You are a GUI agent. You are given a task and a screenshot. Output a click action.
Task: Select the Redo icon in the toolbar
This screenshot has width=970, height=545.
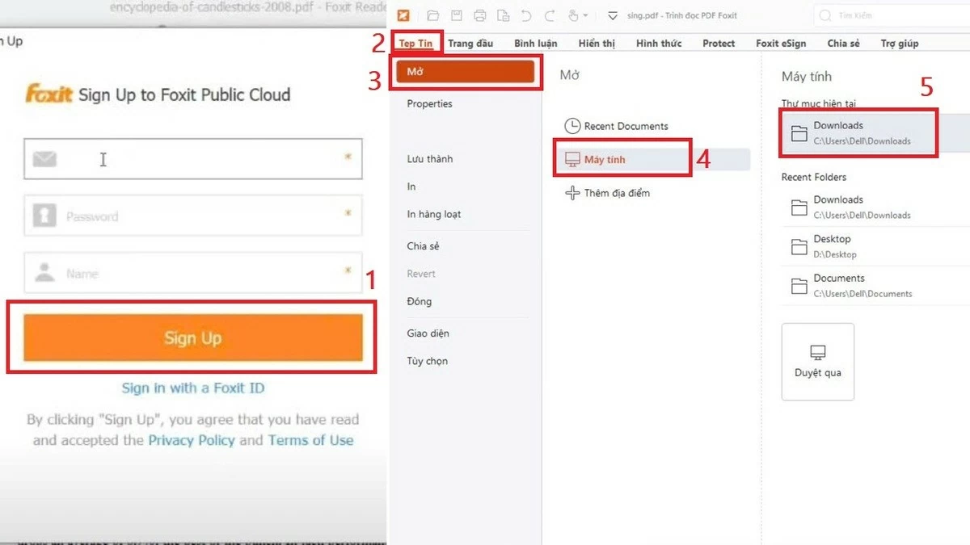(550, 15)
